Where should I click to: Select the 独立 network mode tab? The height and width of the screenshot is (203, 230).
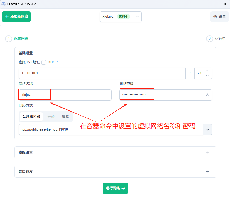point(65,116)
